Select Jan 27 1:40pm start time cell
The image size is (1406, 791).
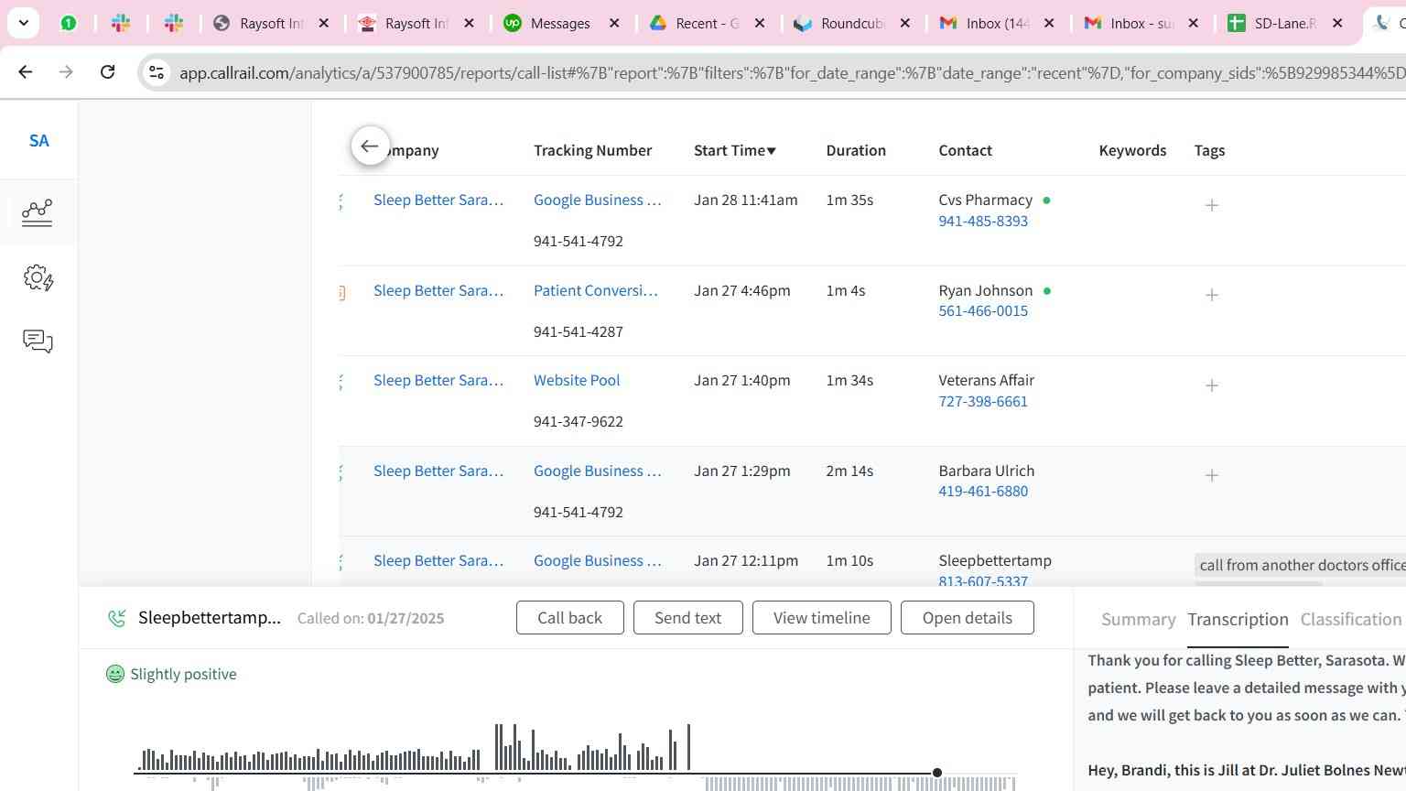tap(741, 380)
